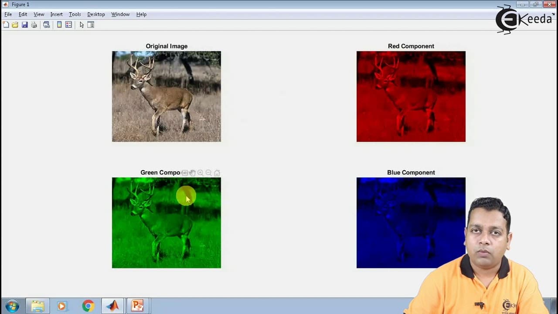The height and width of the screenshot is (314, 558).
Task: Switch to PowerPoint from the taskbar
Action: 138,306
